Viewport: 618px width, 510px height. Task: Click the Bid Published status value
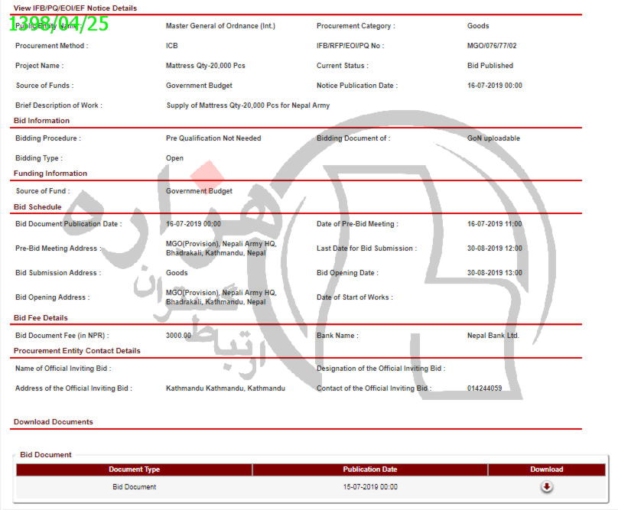coord(490,66)
